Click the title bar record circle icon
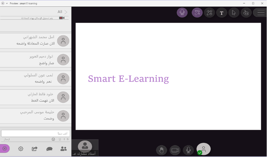Viewport: 267px width, 157px height. (x=3, y=3)
